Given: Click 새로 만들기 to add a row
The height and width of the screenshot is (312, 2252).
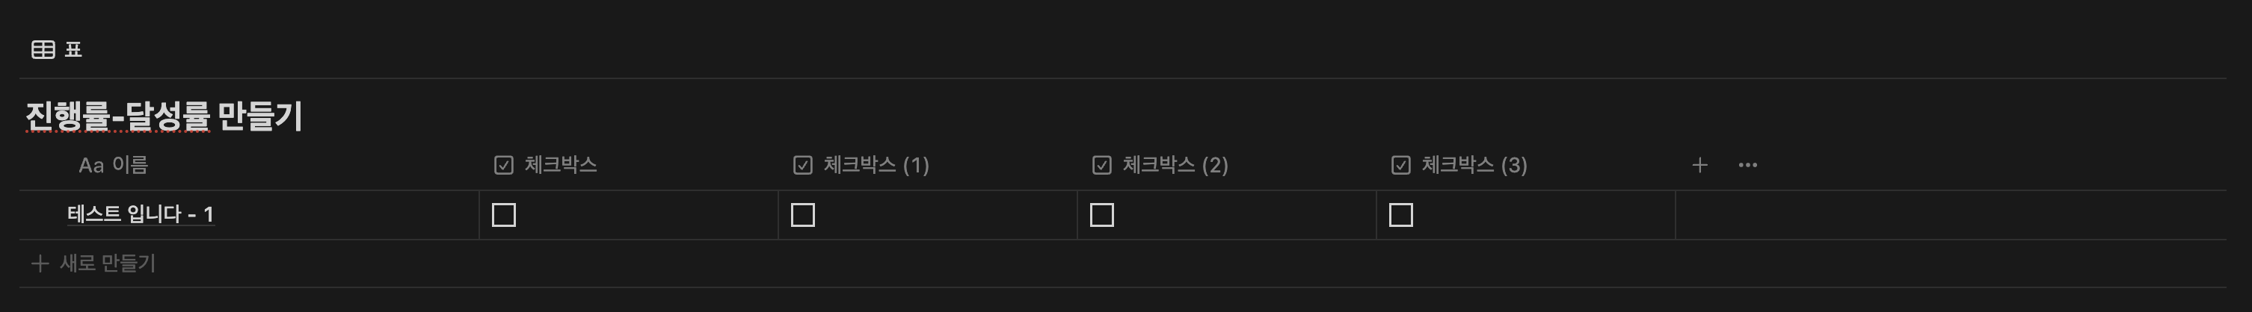Looking at the screenshot, I should coord(108,263).
